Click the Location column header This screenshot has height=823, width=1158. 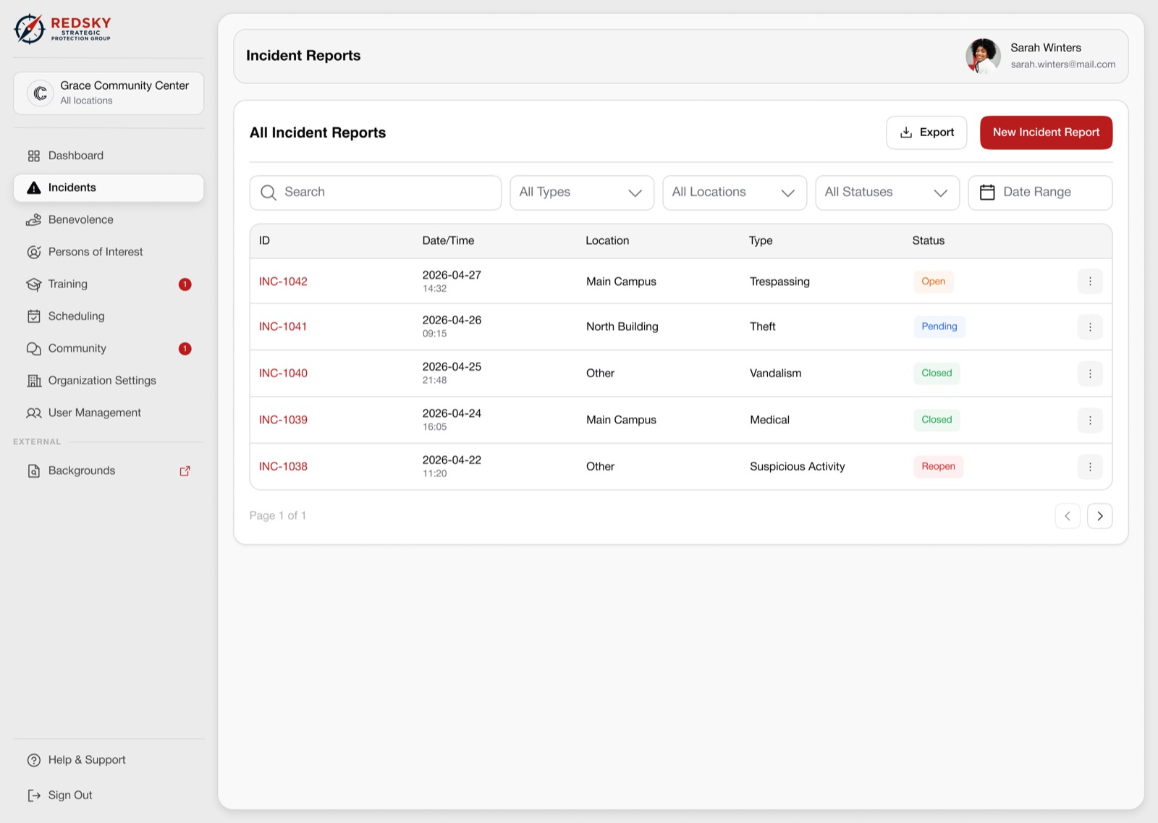(607, 241)
